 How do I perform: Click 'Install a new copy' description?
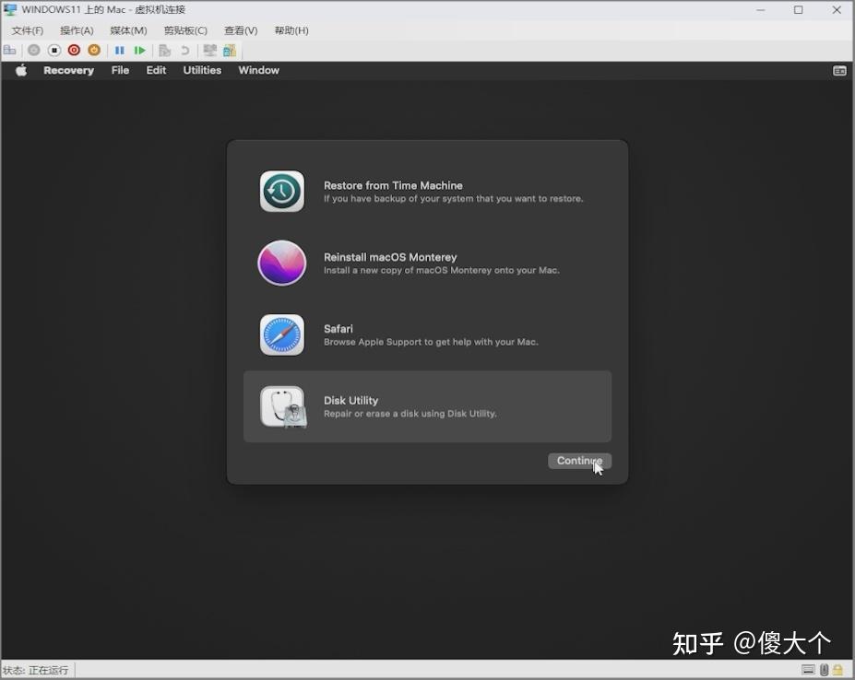point(442,270)
